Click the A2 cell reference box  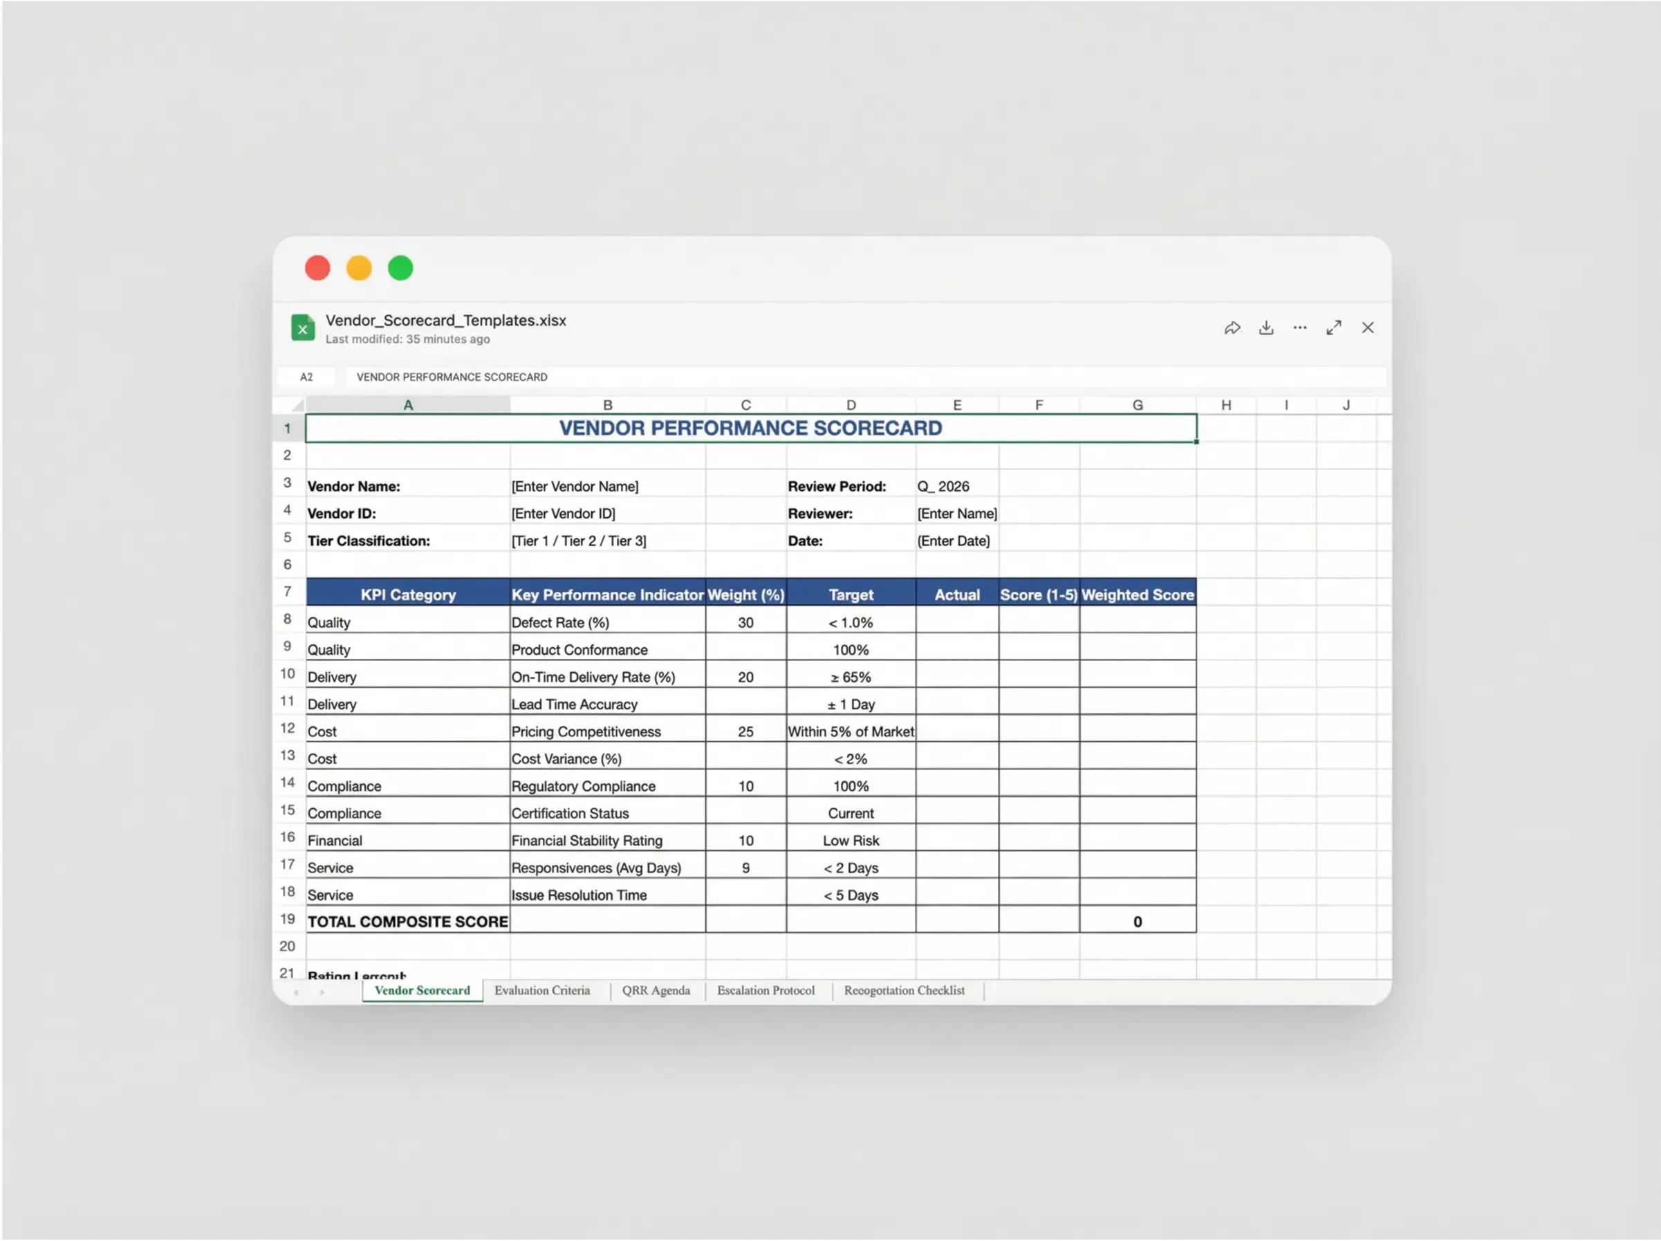[x=306, y=377]
